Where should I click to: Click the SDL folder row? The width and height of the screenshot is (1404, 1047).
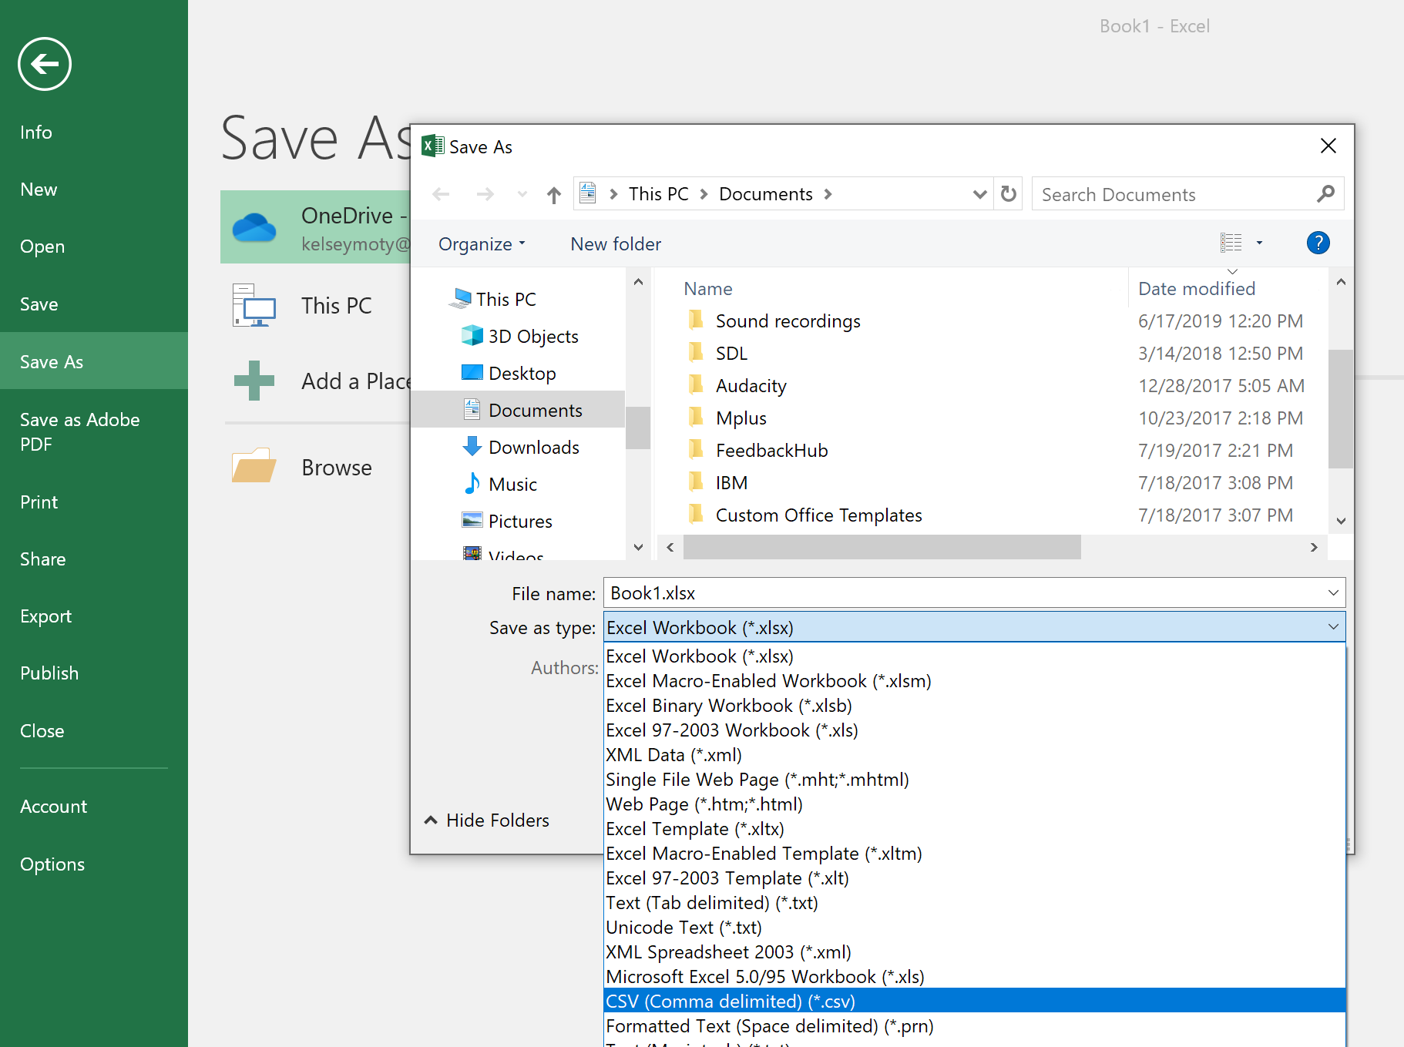click(x=995, y=353)
